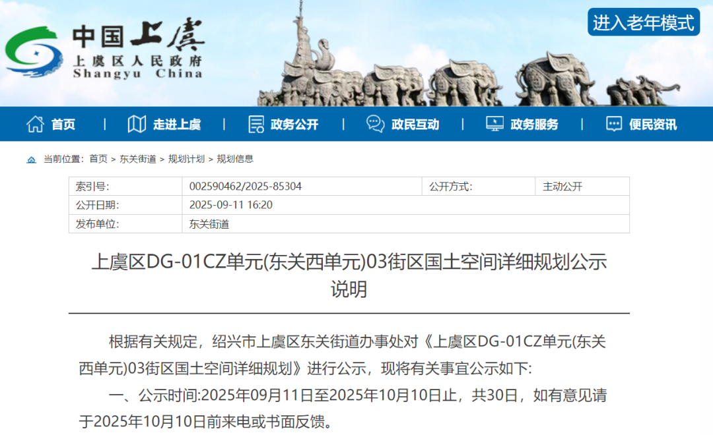Screen dimensions: 713x435
Task: Open the 首页 navigation menu item
Action: coord(63,125)
